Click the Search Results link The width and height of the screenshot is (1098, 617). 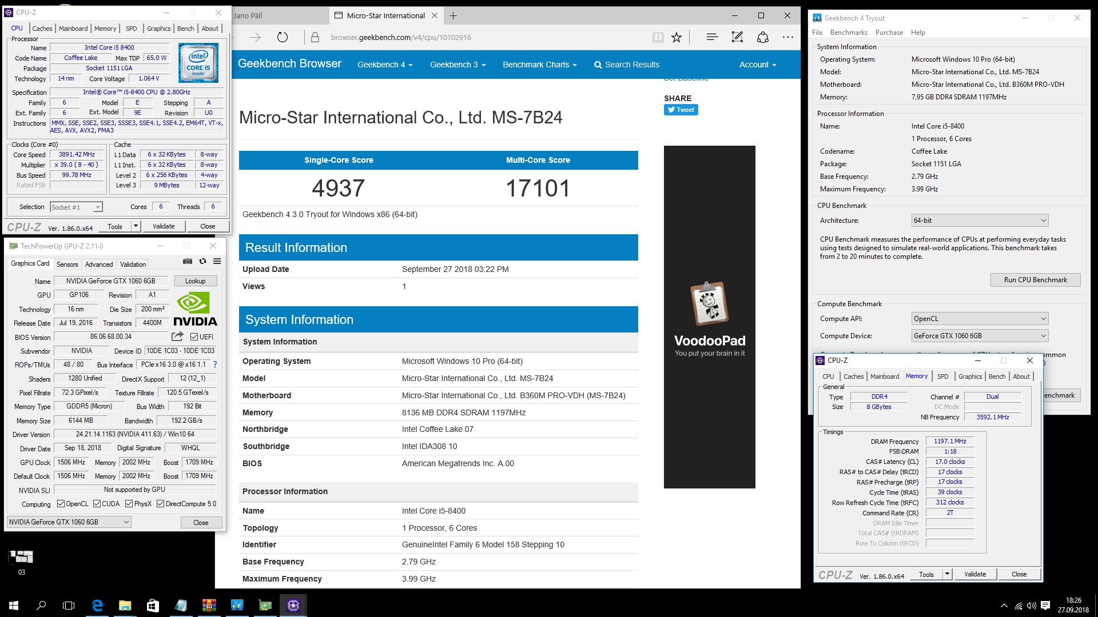point(627,65)
